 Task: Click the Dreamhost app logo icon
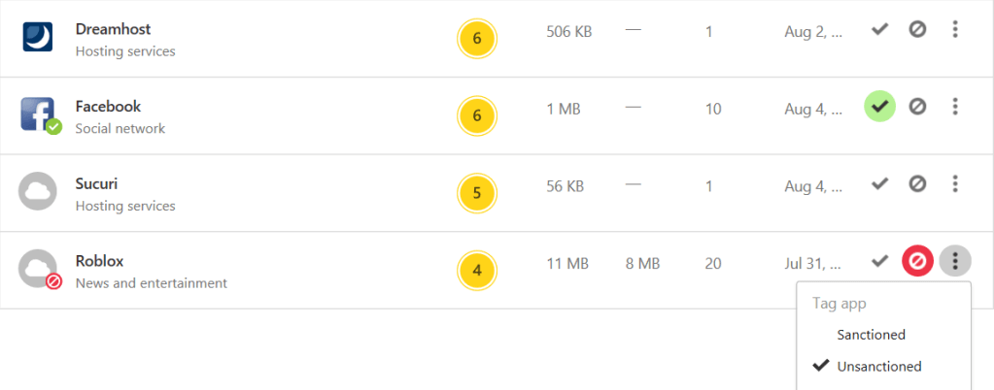39,37
